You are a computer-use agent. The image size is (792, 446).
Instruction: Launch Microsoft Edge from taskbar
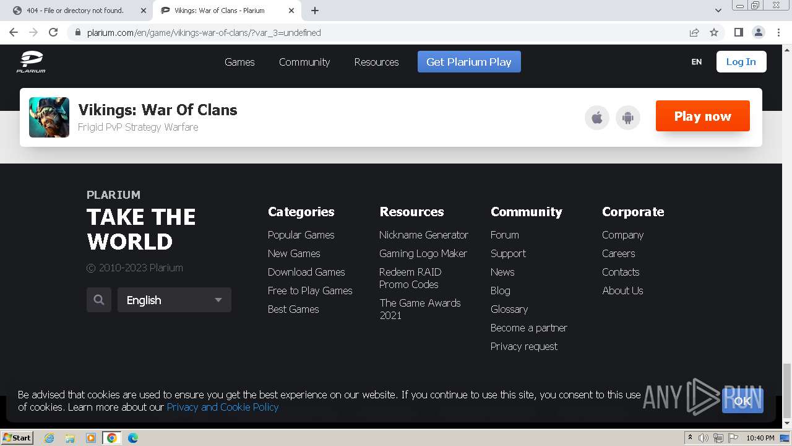pos(133,438)
